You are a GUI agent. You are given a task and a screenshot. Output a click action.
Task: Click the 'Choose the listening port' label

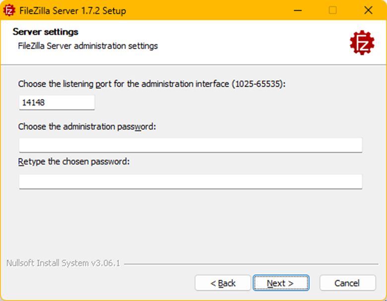[x=152, y=84]
